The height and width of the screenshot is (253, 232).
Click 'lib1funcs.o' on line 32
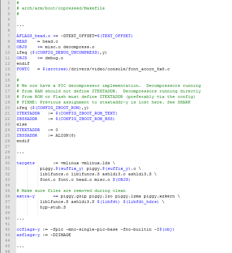point(54,174)
